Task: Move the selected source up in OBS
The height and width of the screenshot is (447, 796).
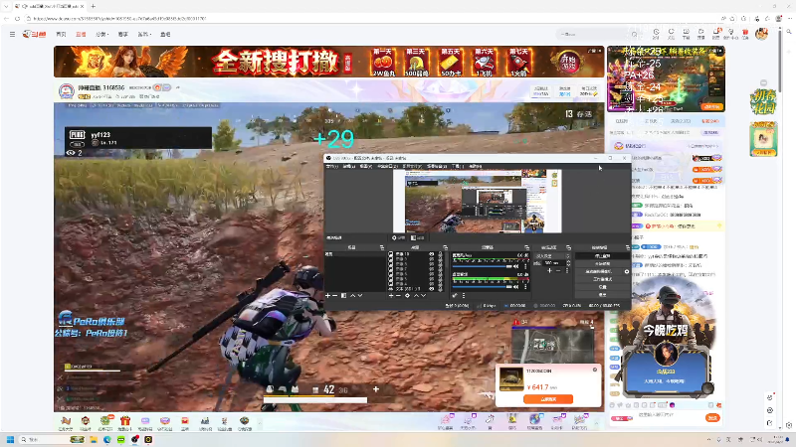Action: pyautogui.click(x=416, y=295)
